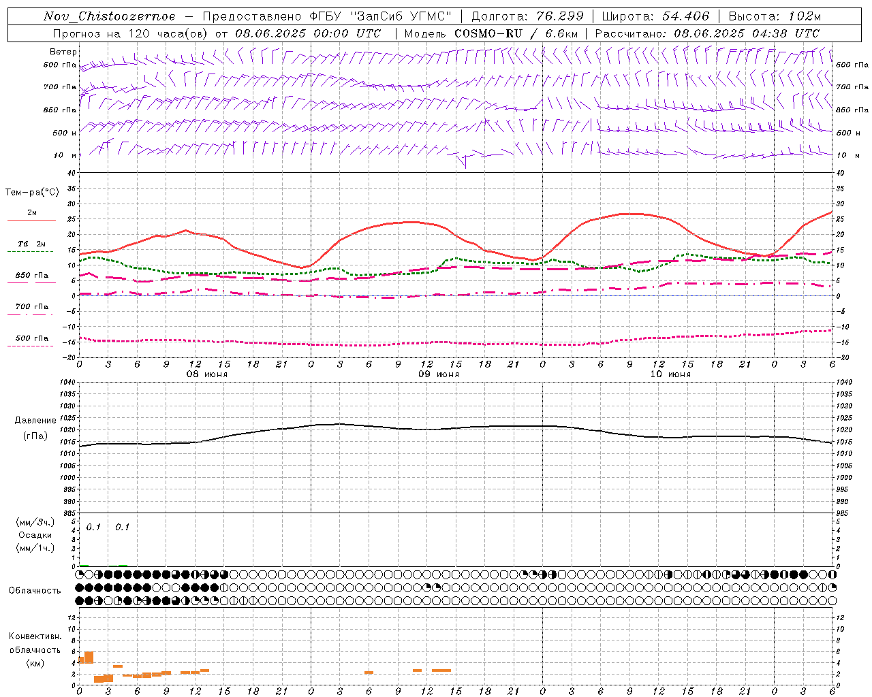Click the provider text ФГБУ "ЗапСиб УГМС"
This screenshot has width=872, height=697.
[381, 16]
